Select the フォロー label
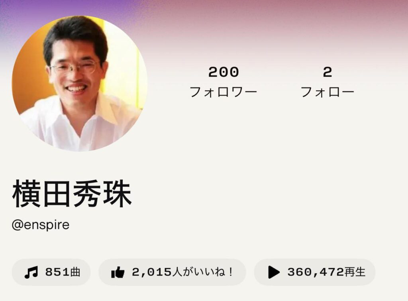The height and width of the screenshot is (301, 408). tap(328, 92)
